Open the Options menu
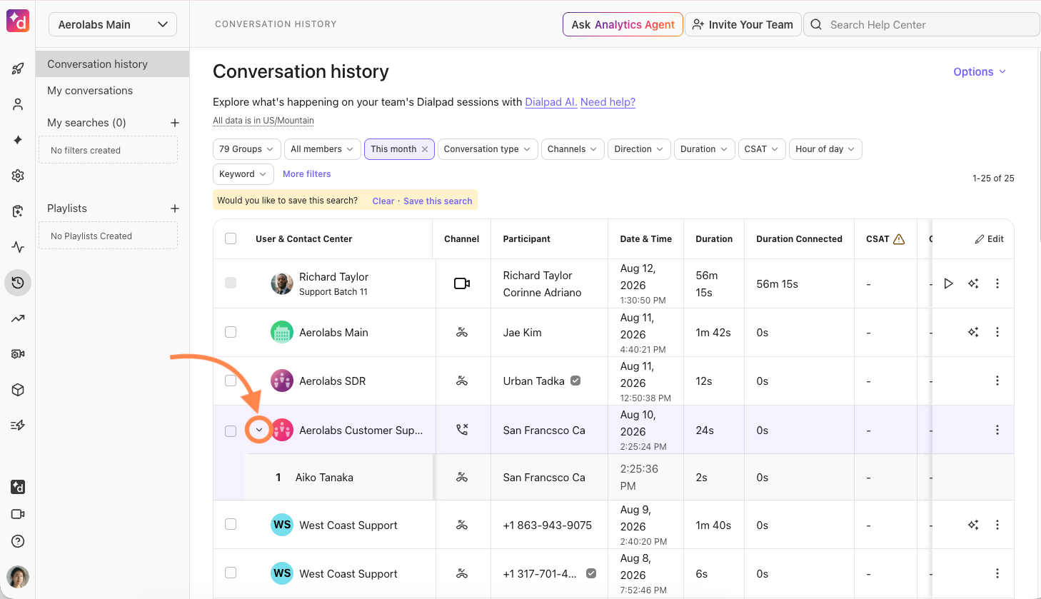 pos(980,72)
